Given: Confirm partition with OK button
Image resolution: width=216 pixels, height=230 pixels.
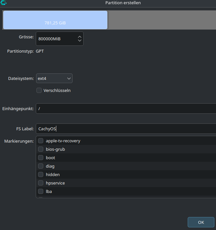Looking at the screenshot, I should coord(201,222).
